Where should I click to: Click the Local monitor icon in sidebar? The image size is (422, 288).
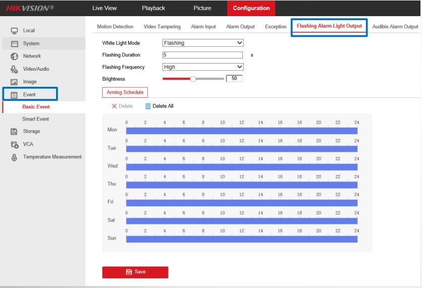[x=14, y=31]
